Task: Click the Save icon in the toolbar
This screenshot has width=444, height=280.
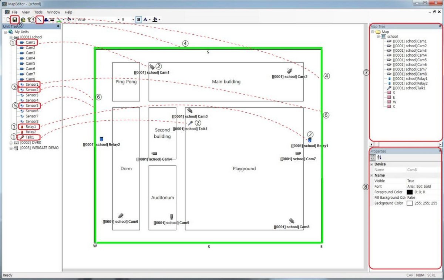Action: tap(15, 19)
